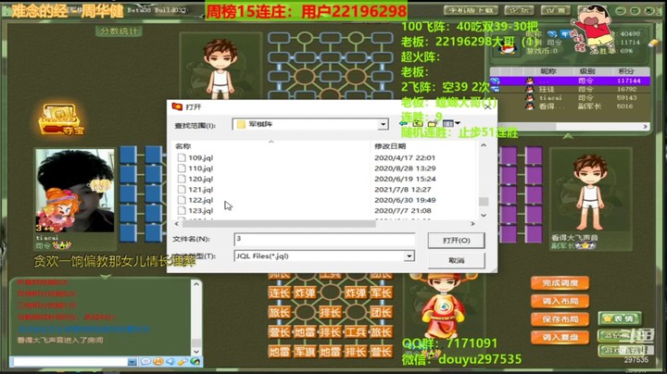This screenshot has height=374, width=667.
Task: Click player list horizontal scrollbar thumb
Action: (526, 127)
